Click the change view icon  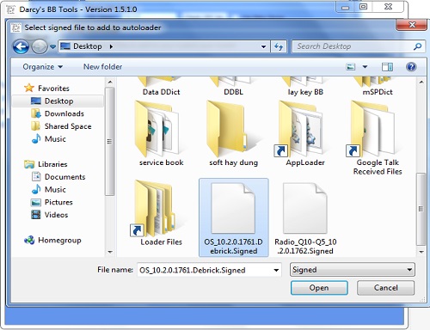tap(351, 67)
